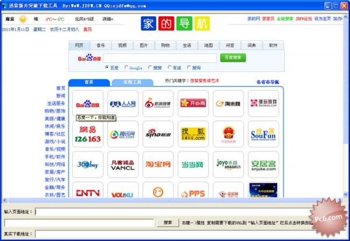350x241 pixels.
Task: Switch to the 视频 search tab
Action: click(123, 45)
